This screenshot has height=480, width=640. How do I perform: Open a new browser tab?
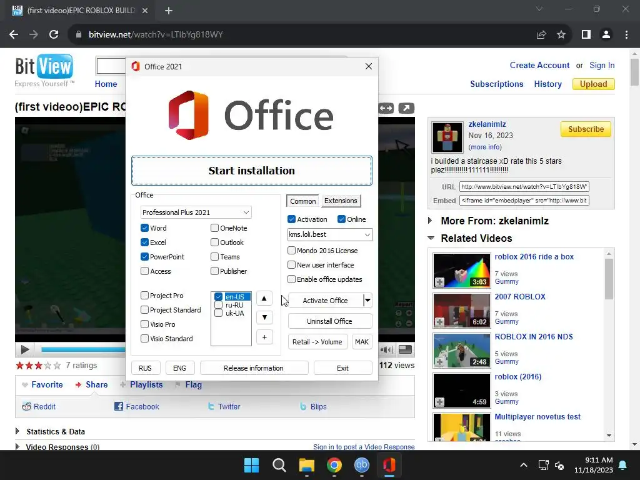pyautogui.click(x=169, y=11)
